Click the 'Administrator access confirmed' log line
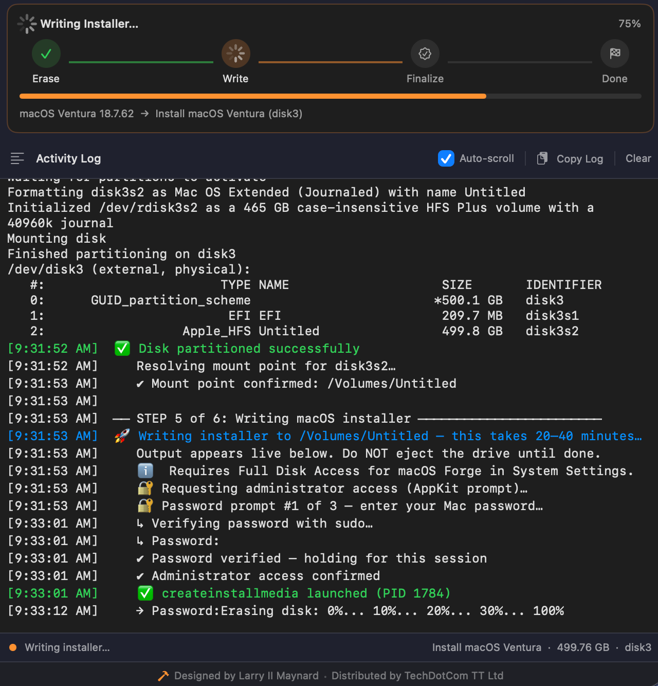The width and height of the screenshot is (658, 686). click(x=258, y=576)
